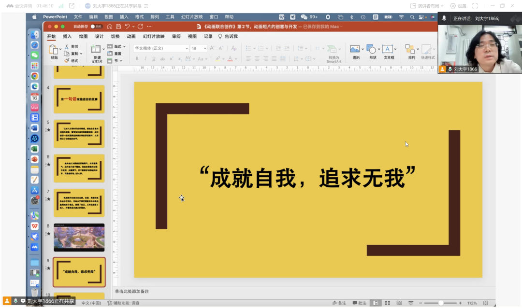Click the zoom slider in status bar
This screenshot has width=522, height=308.
(x=441, y=303)
